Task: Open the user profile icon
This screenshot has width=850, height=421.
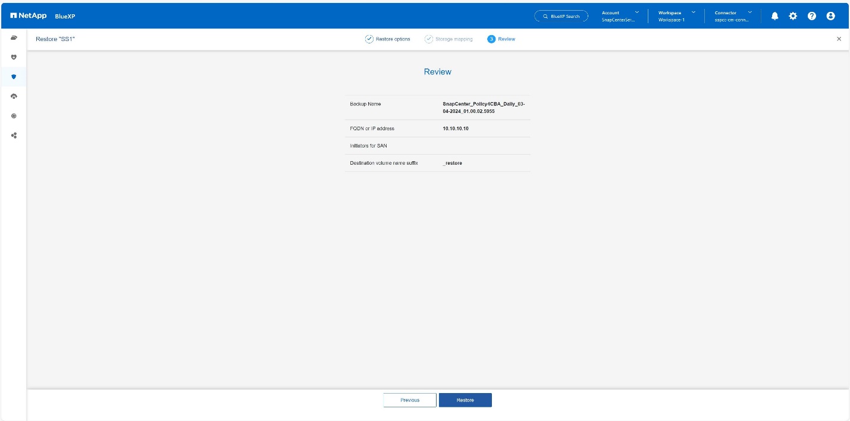Action: [x=831, y=16]
